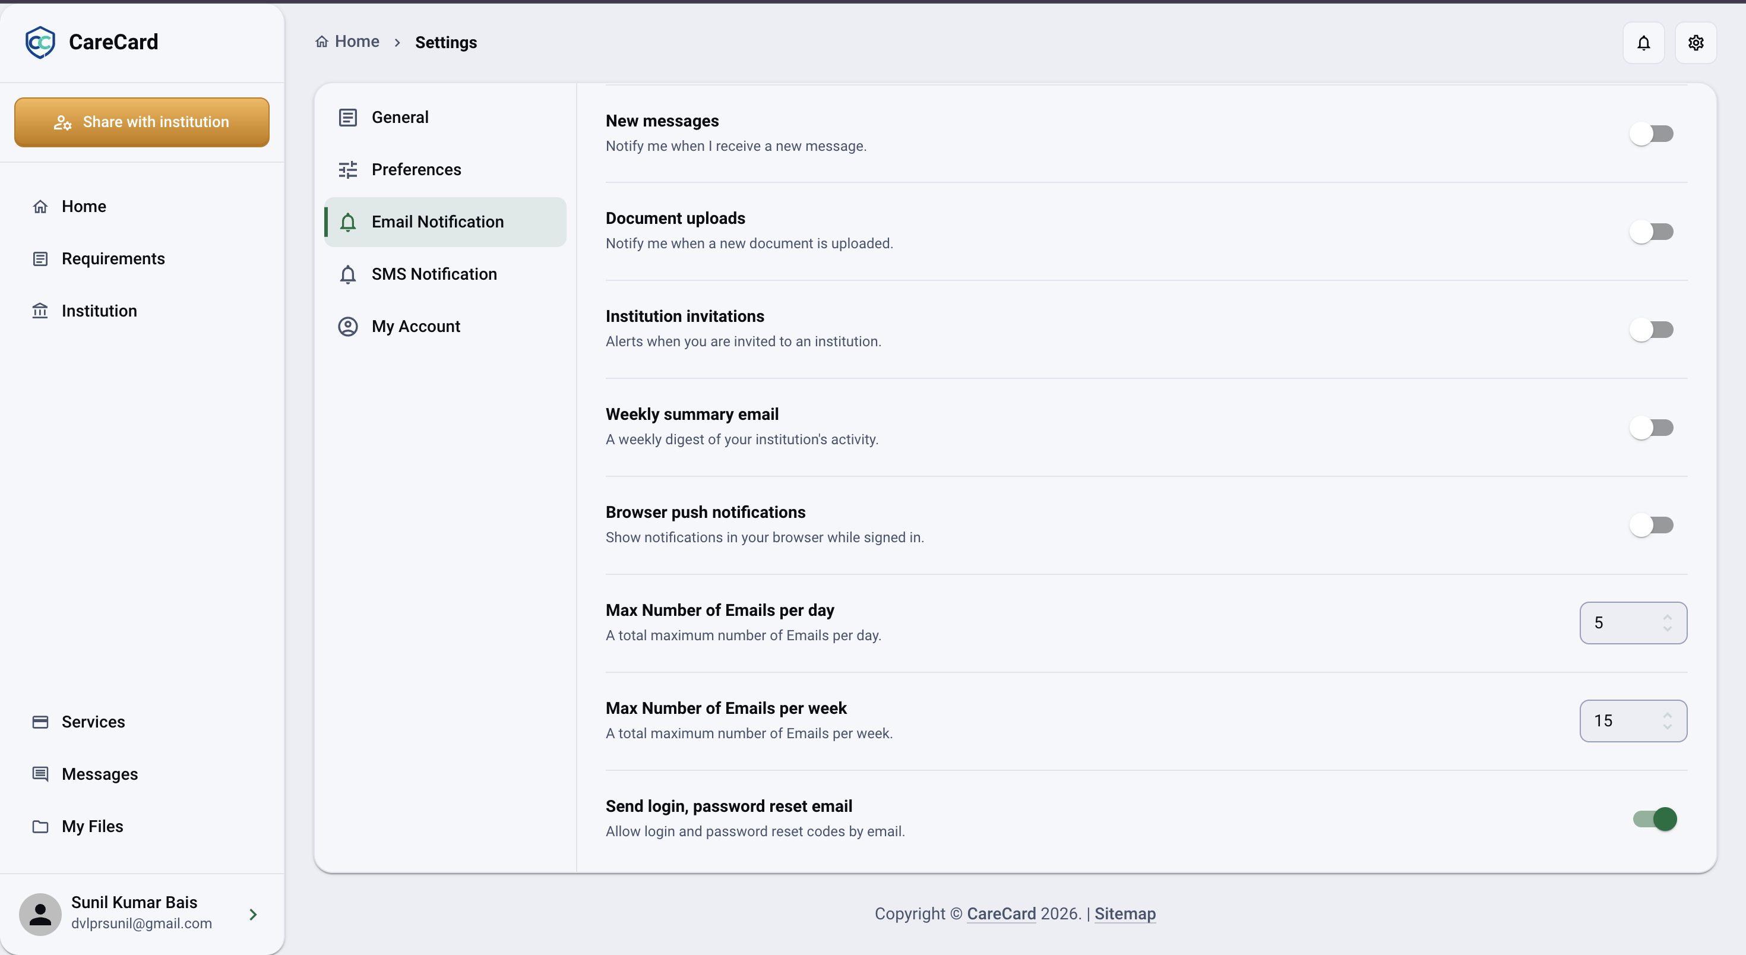Click General settings document icon
Screen dimensions: 1746x955
pyautogui.click(x=347, y=117)
